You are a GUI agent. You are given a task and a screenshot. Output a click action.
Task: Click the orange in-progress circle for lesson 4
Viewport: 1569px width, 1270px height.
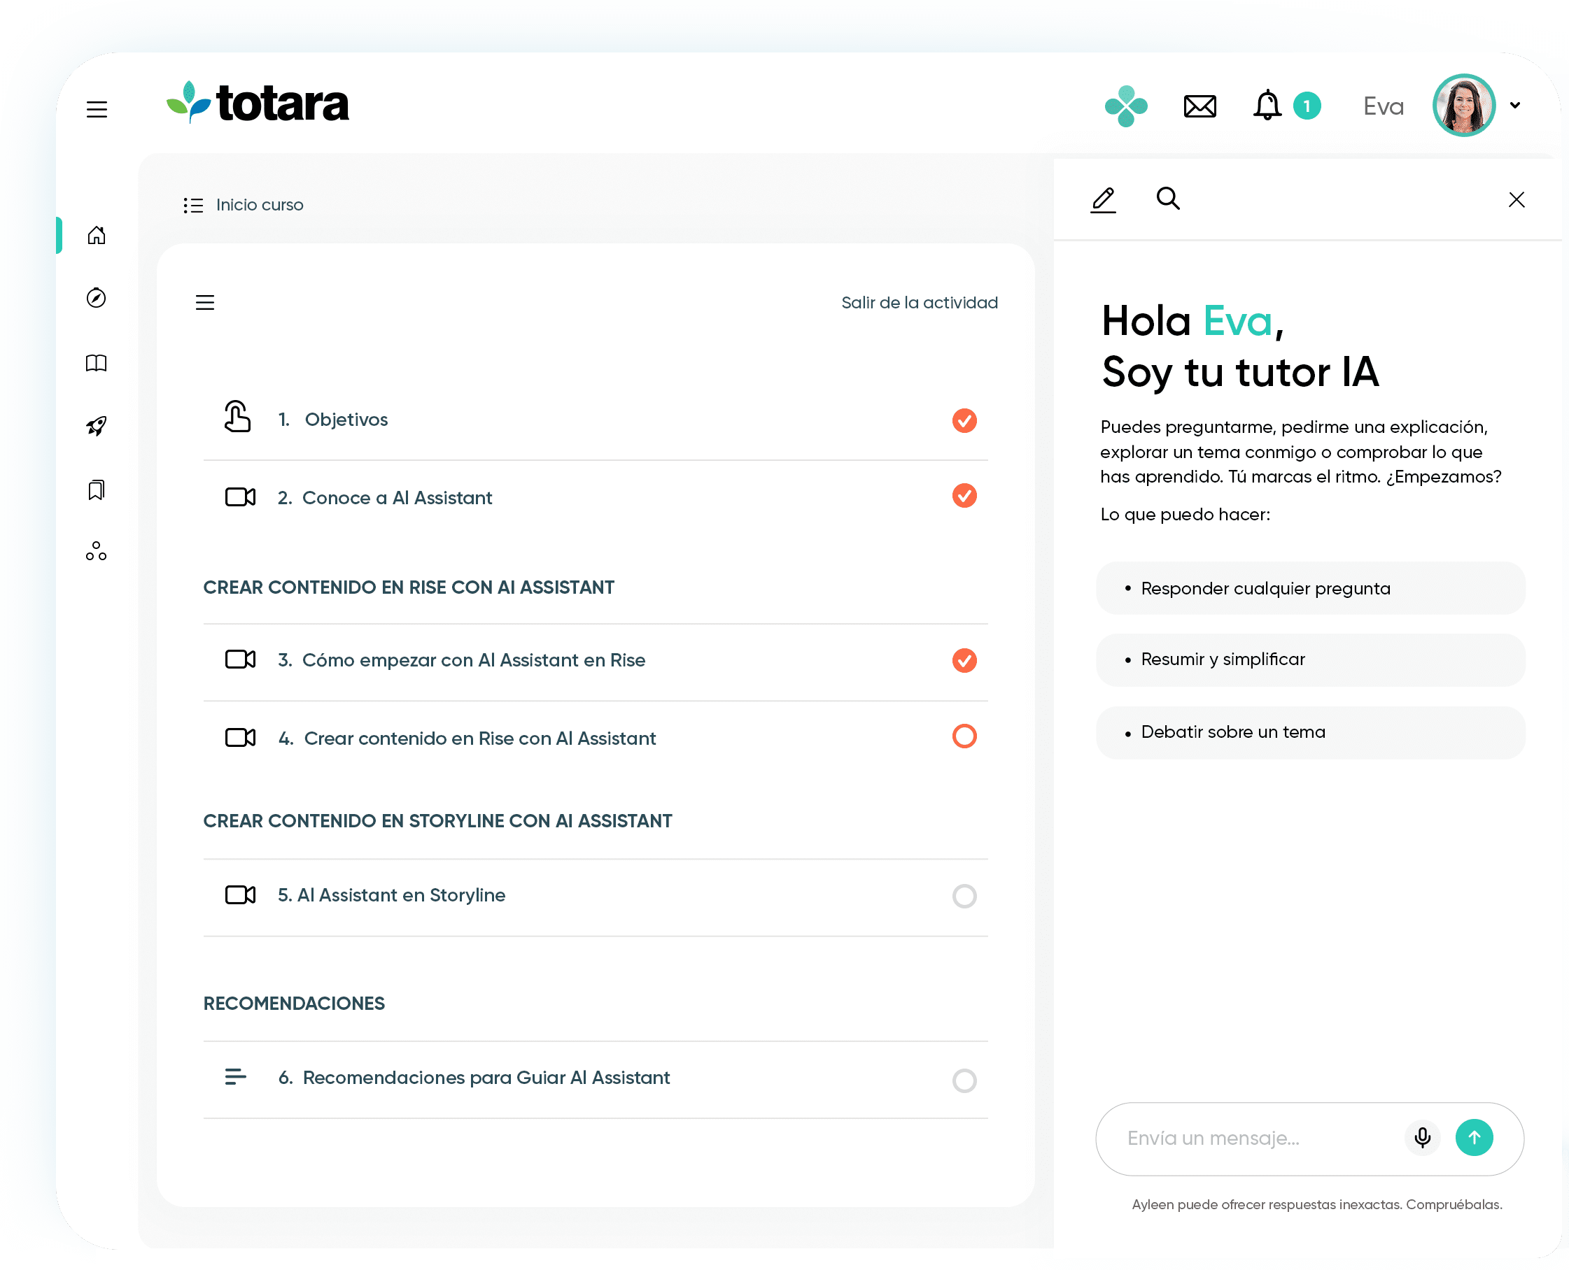(964, 736)
